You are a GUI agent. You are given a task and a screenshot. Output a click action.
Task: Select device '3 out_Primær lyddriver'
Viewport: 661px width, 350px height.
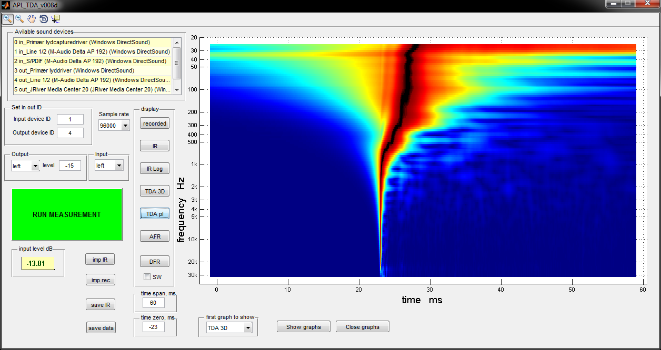93,70
